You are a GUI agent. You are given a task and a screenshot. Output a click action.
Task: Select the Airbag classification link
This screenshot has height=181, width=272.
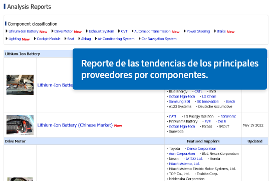(86, 39)
